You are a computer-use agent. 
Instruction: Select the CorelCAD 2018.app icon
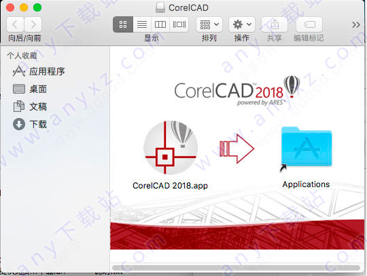coord(171,148)
